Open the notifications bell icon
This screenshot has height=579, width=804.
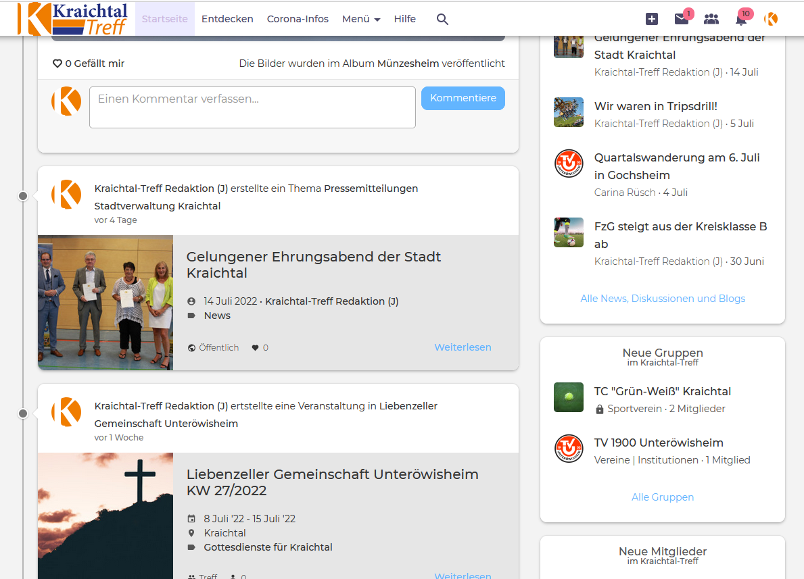click(x=741, y=20)
